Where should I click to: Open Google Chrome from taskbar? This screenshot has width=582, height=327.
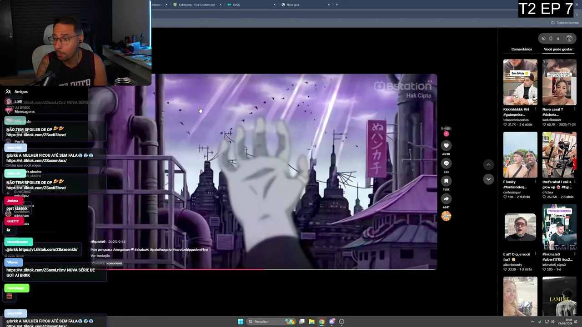pos(321,322)
